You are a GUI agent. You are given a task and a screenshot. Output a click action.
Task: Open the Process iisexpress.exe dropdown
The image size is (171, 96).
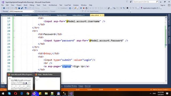tap(33, 11)
